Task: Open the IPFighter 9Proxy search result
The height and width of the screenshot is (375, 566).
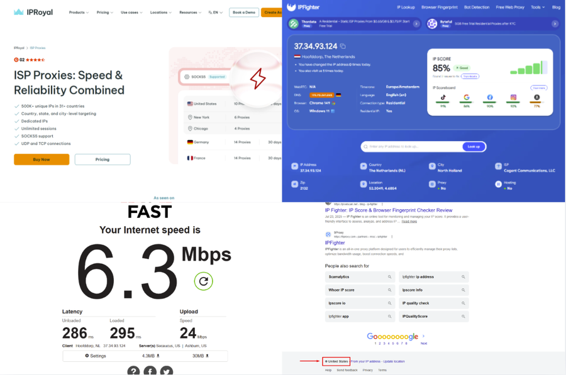Action: [335, 242]
